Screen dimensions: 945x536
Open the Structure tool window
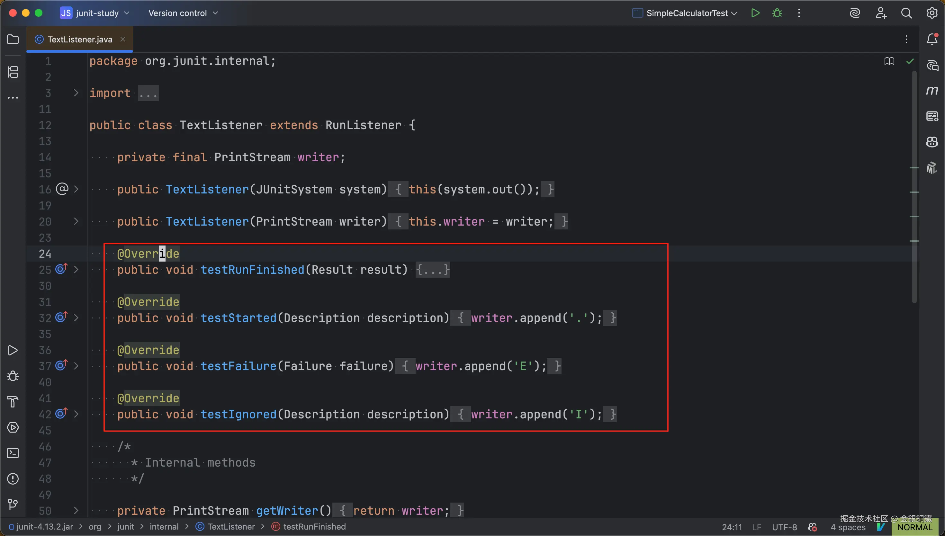tap(13, 72)
